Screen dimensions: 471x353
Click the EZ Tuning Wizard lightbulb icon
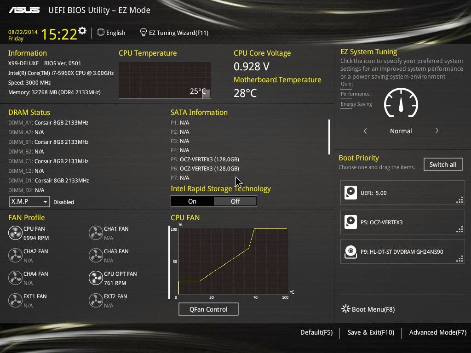coord(144,32)
